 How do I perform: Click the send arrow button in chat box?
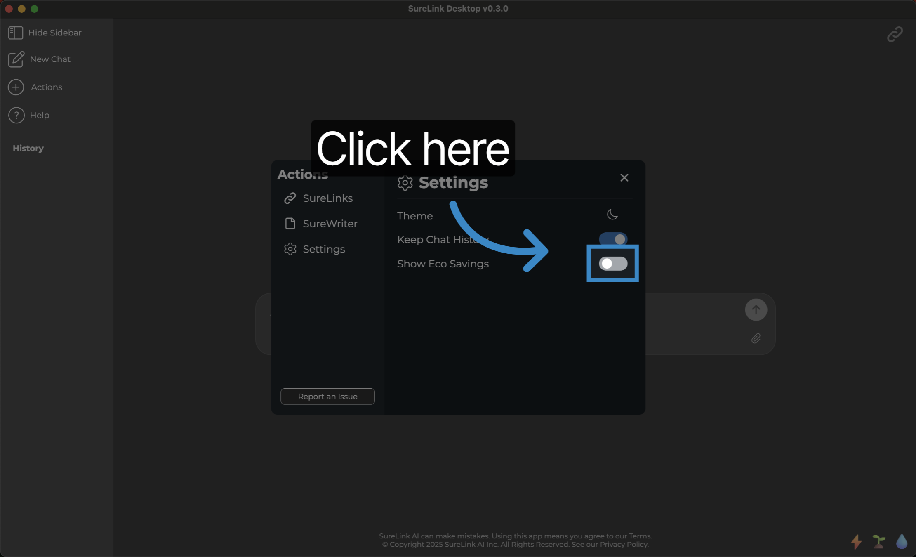(x=756, y=309)
